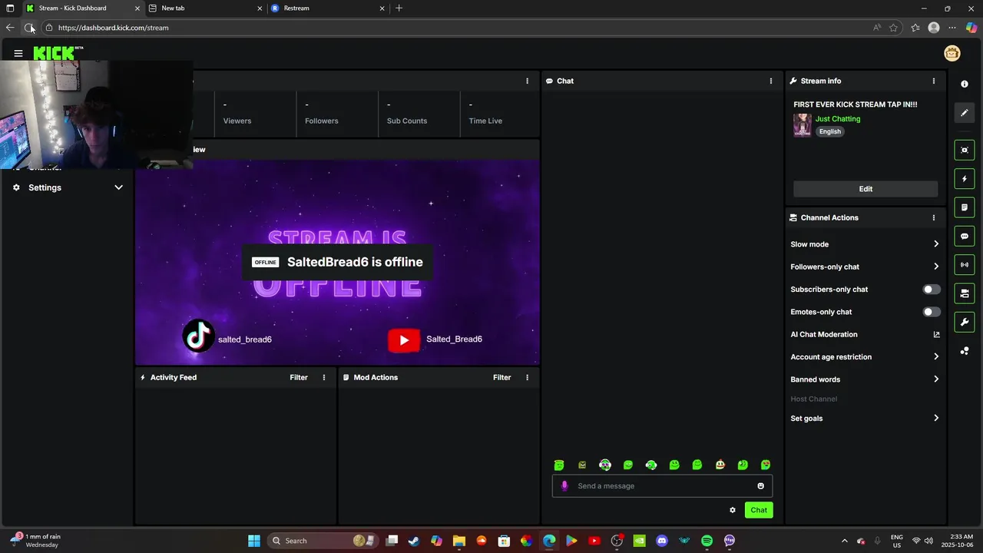The width and height of the screenshot is (983, 553).
Task: Click the English language tag
Action: coord(830,131)
